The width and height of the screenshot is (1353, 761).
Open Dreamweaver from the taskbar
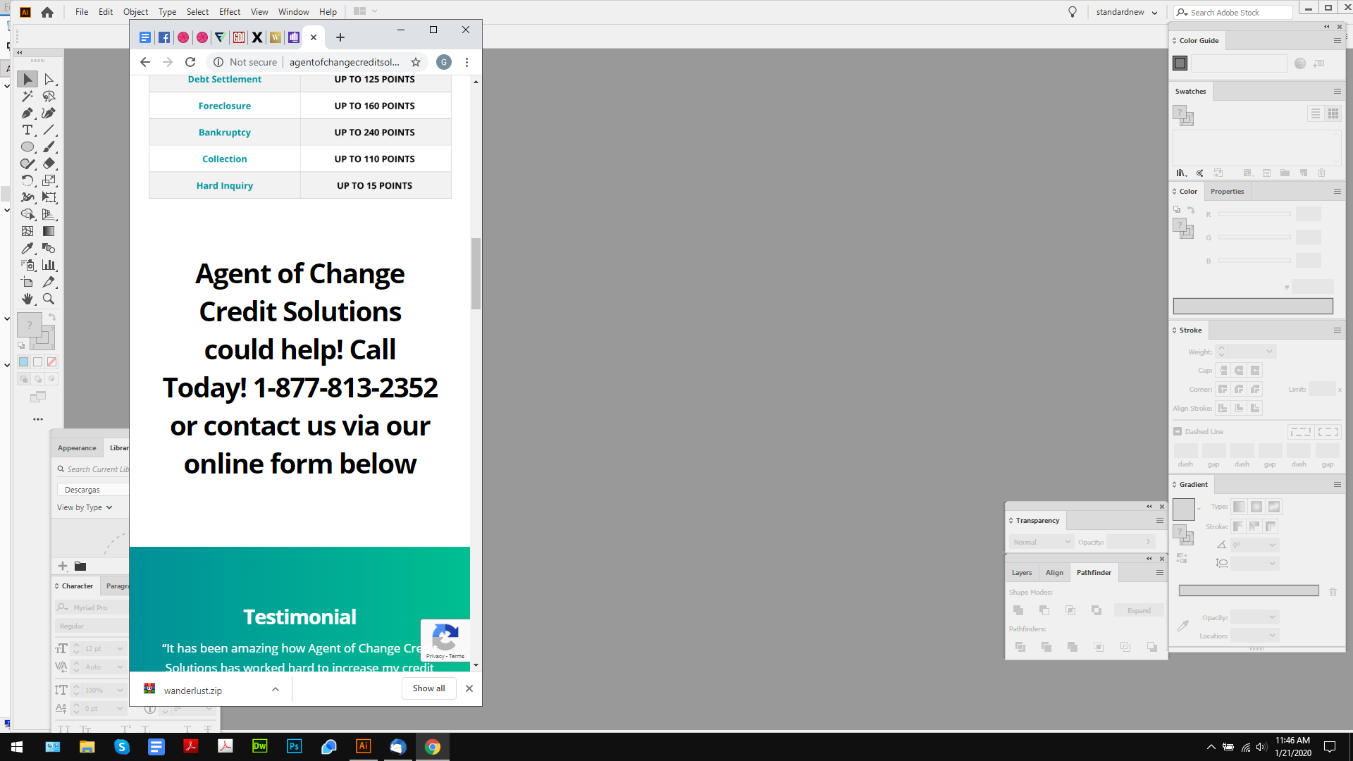coord(260,746)
